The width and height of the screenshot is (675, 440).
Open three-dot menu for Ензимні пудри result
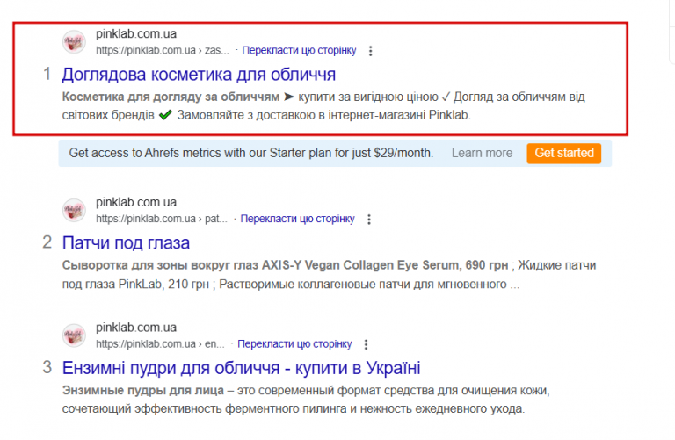(x=366, y=344)
